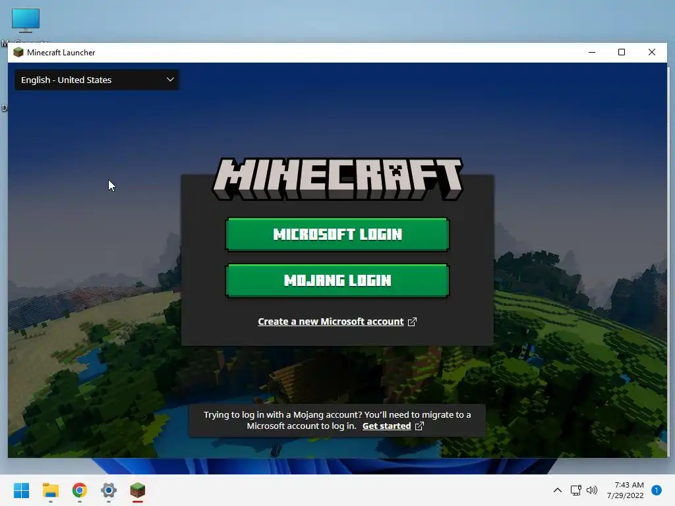
Task: Click the Minecraft logo banner
Action: (337, 179)
